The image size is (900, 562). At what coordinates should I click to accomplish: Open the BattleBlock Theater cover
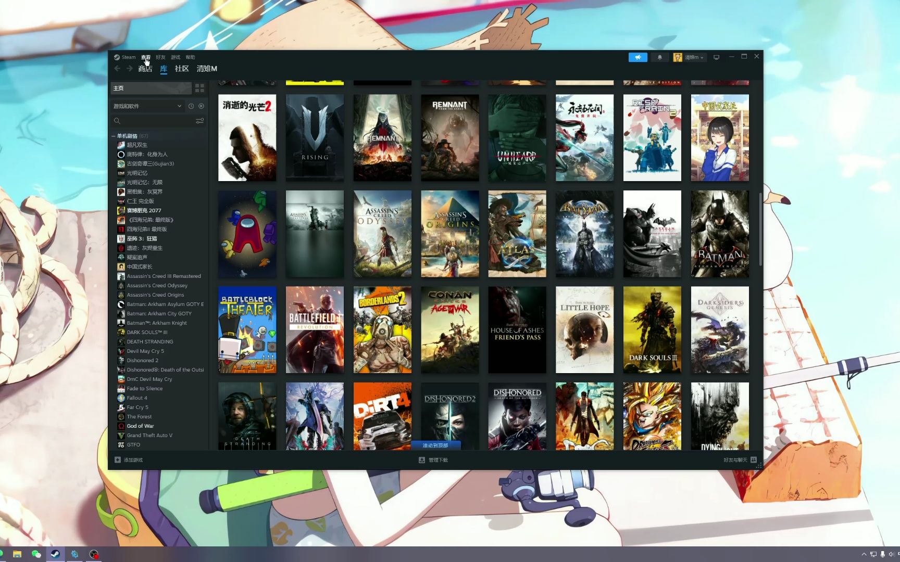click(247, 330)
